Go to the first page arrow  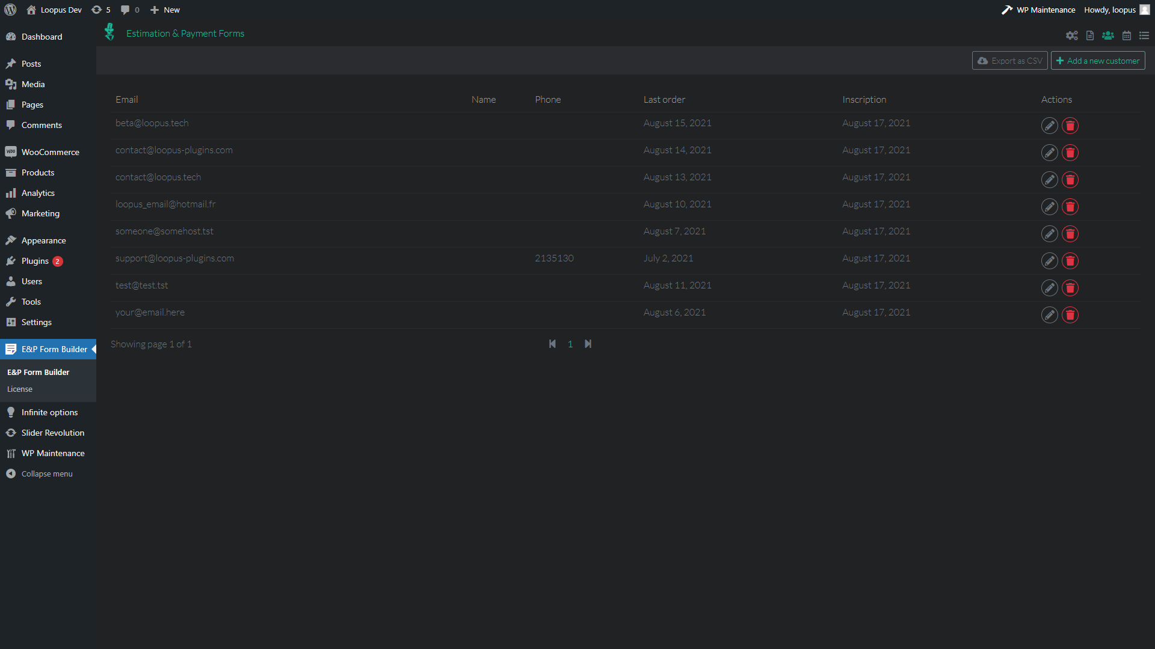[552, 344]
